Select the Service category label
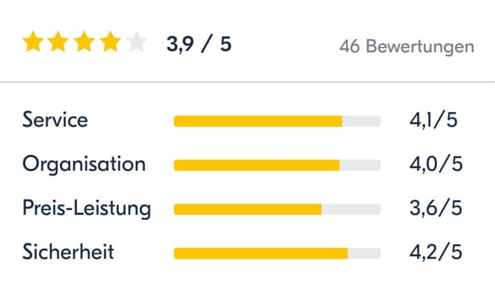The width and height of the screenshot is (495, 292). (x=55, y=120)
